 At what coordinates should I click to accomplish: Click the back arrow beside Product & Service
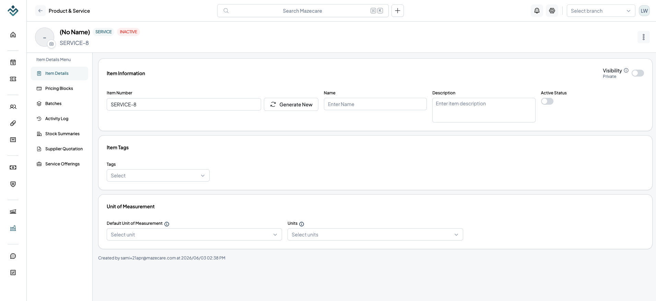click(40, 11)
